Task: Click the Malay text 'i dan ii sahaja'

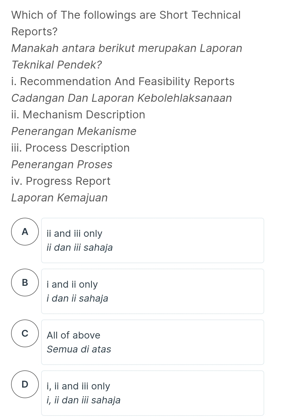Action: pos(77,298)
